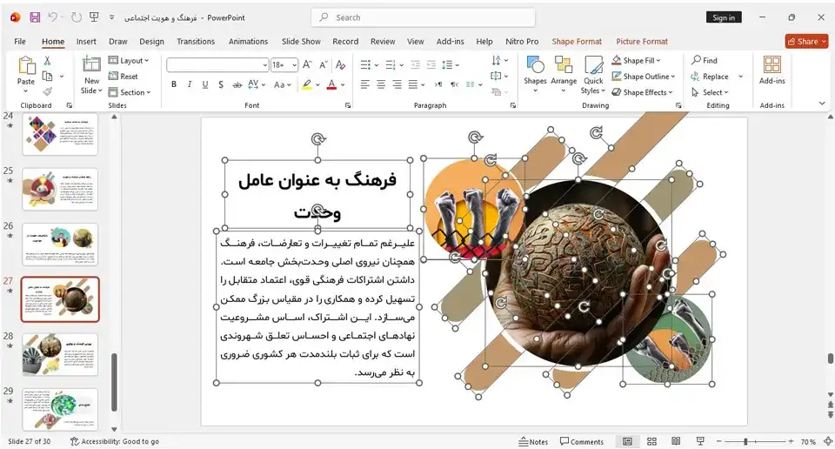Clear all formatting with the eraser A icon
835x449 pixels.
[341, 65]
